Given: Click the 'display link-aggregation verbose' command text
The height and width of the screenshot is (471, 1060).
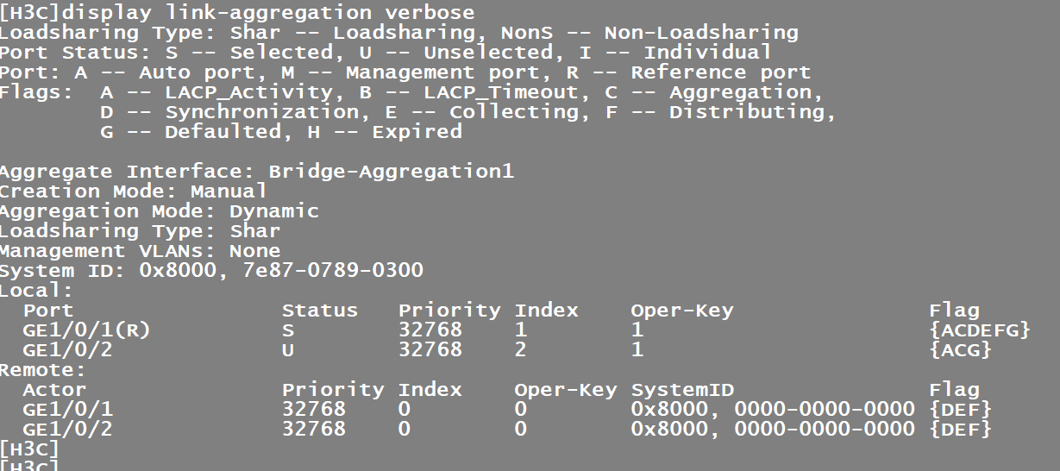Looking at the screenshot, I should (267, 13).
